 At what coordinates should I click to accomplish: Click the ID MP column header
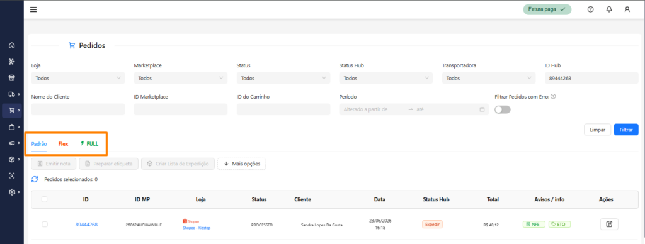click(142, 199)
